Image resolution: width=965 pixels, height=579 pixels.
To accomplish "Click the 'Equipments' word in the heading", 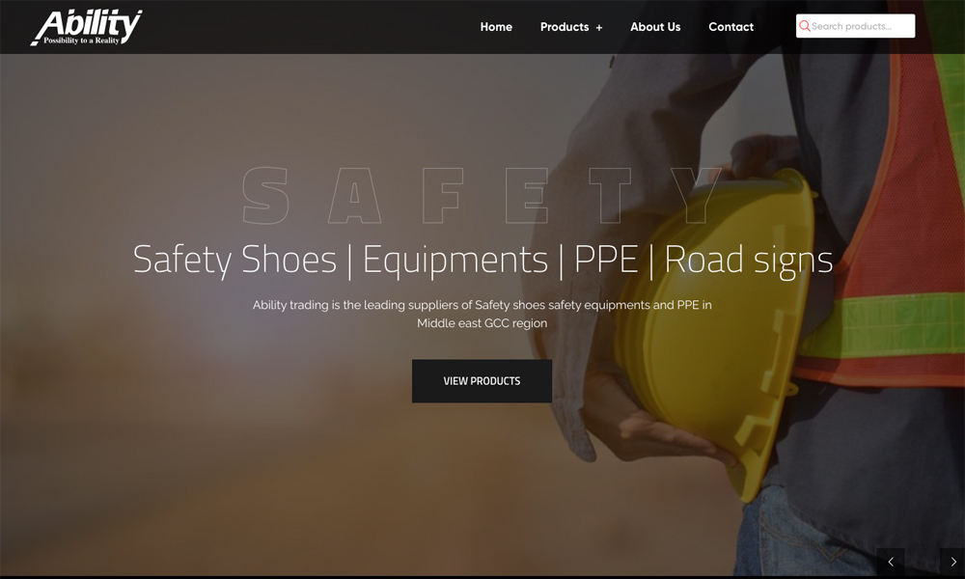I will 455,260.
